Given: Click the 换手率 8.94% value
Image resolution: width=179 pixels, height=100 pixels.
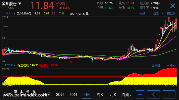Looking at the screenshot, I should click(x=155, y=8).
